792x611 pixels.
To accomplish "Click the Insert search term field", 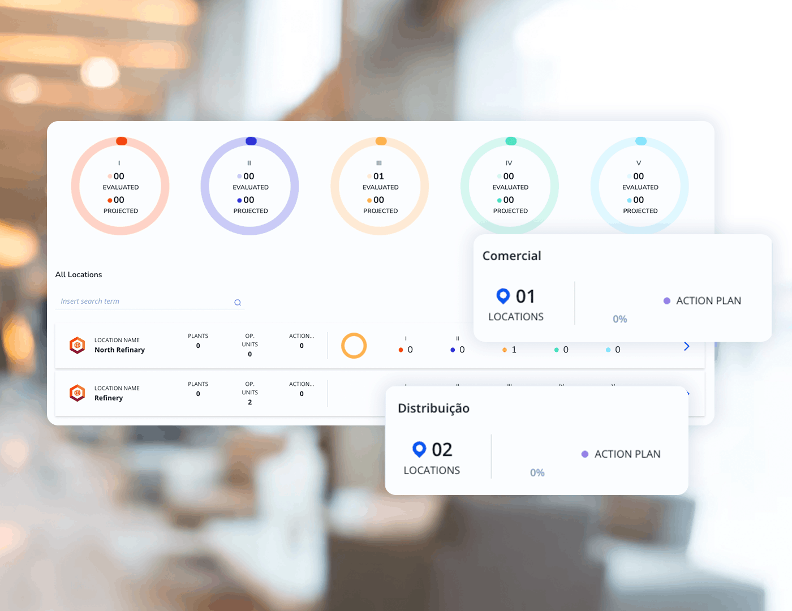I will 144,302.
